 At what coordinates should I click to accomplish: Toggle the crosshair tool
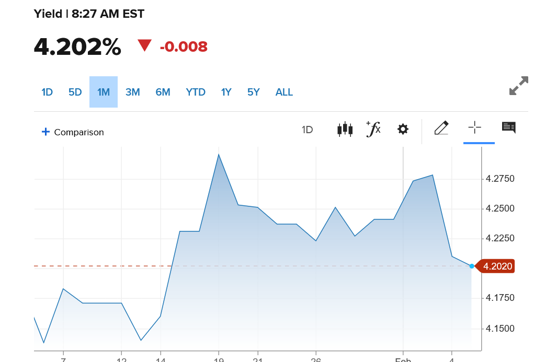[475, 127]
